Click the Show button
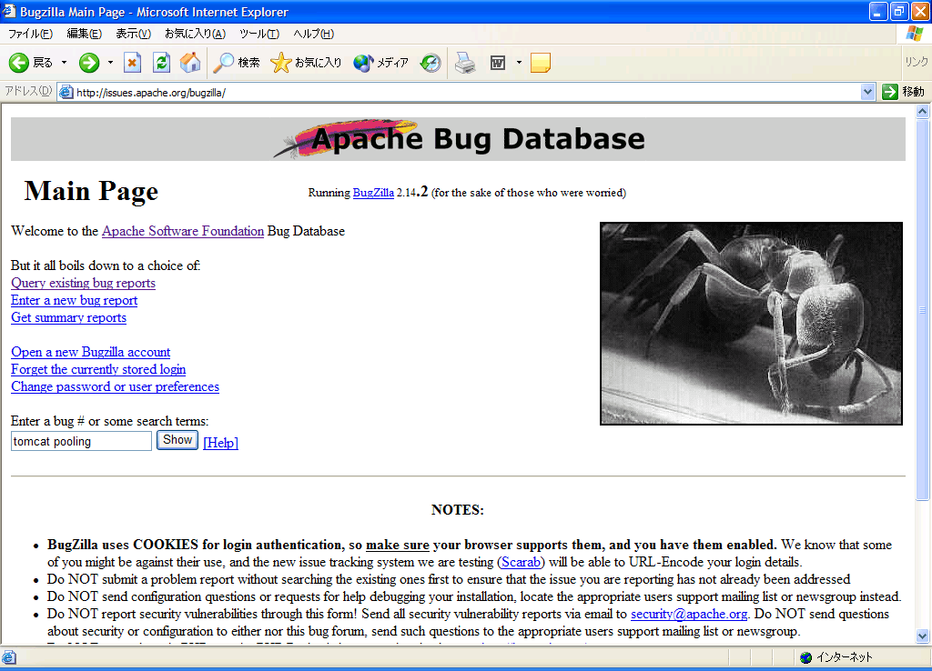Viewport: 932px width, 671px height. pos(177,440)
